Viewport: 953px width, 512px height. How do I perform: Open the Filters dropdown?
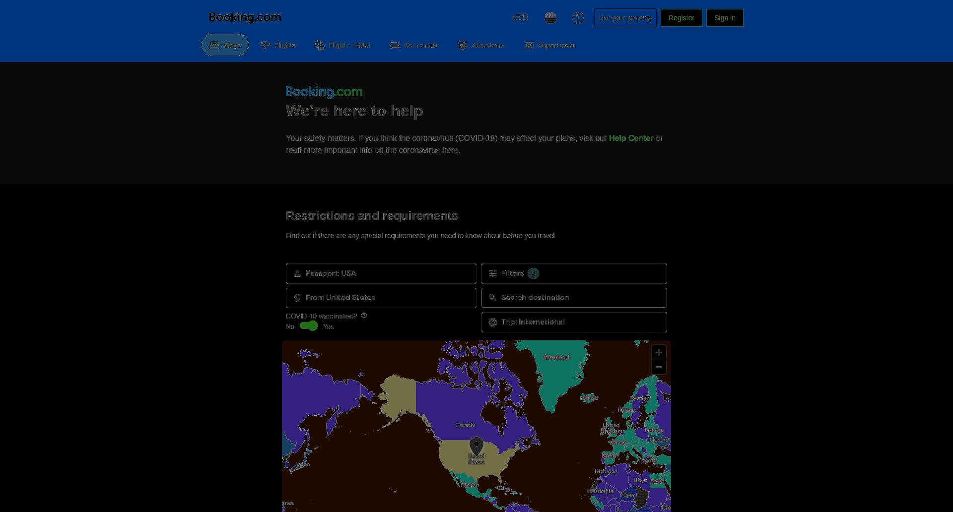(574, 273)
